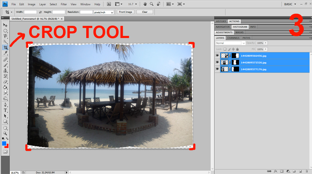
Task: Toggle Quick Mask mode
Action: pyautogui.click(x=5, y=151)
